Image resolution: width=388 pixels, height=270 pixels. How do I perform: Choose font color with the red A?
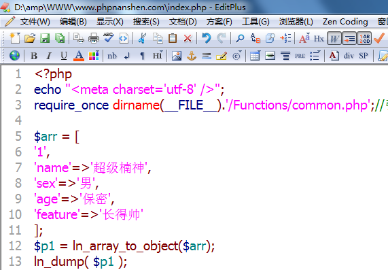pyautogui.click(x=79, y=56)
